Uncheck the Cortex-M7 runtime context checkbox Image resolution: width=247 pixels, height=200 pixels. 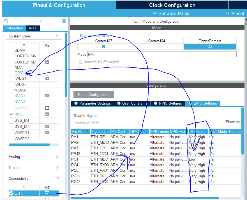104,46
